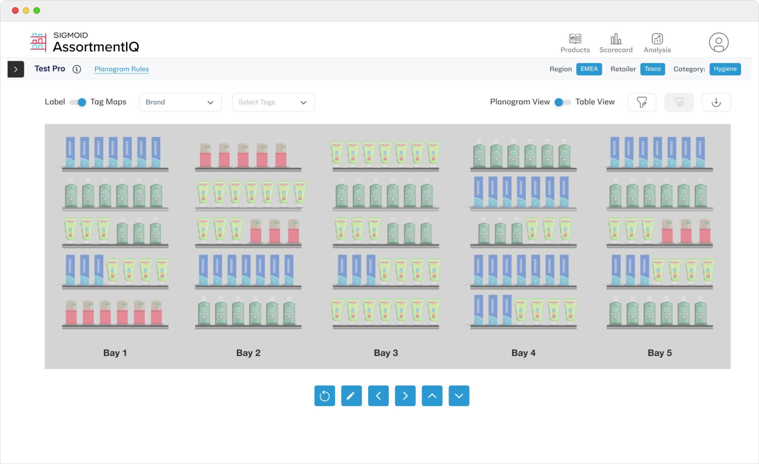Expand the collapsed sidebar panel arrow
Screen dimensions: 759x464
point(16,69)
